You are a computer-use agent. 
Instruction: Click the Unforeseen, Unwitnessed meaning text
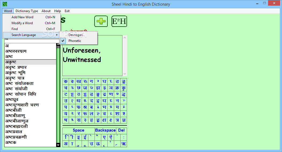pyautogui.click(x=82, y=55)
